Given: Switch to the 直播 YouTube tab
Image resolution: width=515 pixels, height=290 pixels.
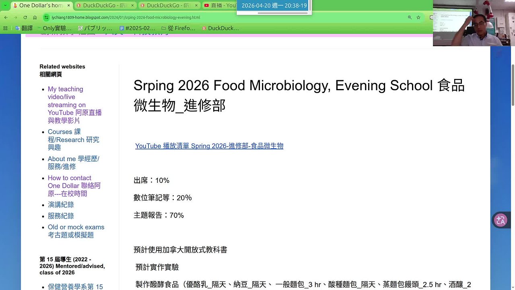Looking at the screenshot, I should pyautogui.click(x=220, y=5).
